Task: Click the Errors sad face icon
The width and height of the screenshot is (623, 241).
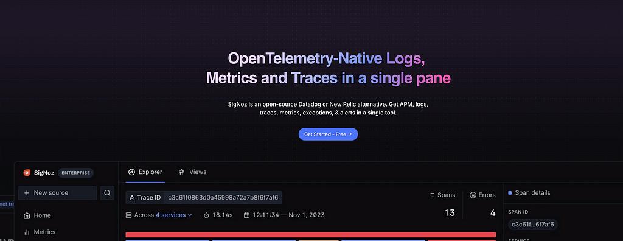Action: tap(473, 195)
